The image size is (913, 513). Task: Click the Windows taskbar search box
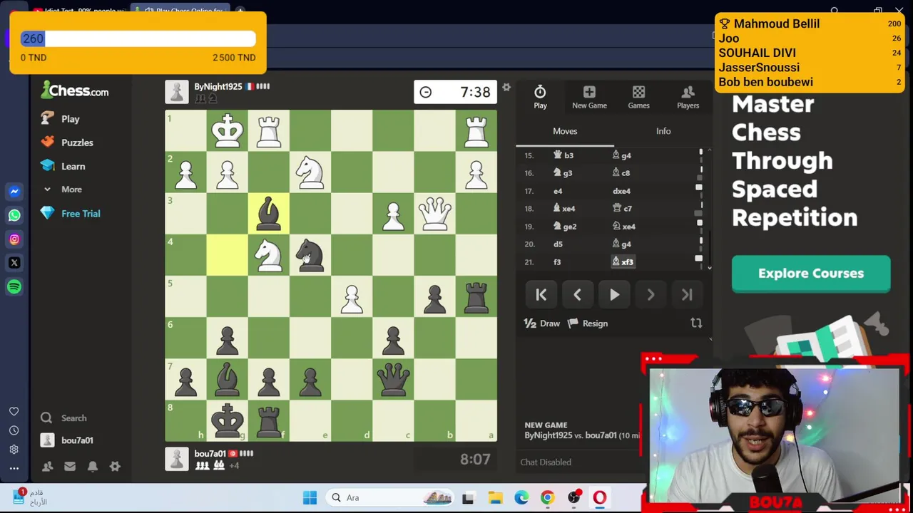[x=391, y=497]
